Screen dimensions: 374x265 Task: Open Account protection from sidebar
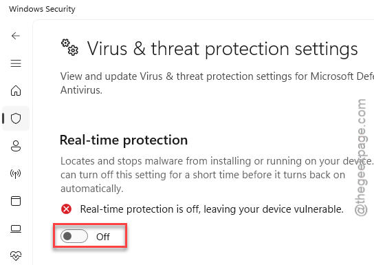[x=16, y=146]
